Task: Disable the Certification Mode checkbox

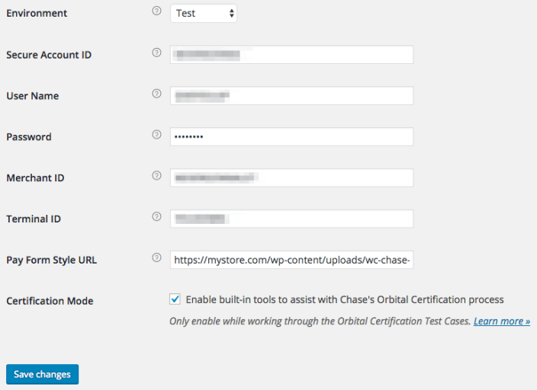Action: coord(175,299)
